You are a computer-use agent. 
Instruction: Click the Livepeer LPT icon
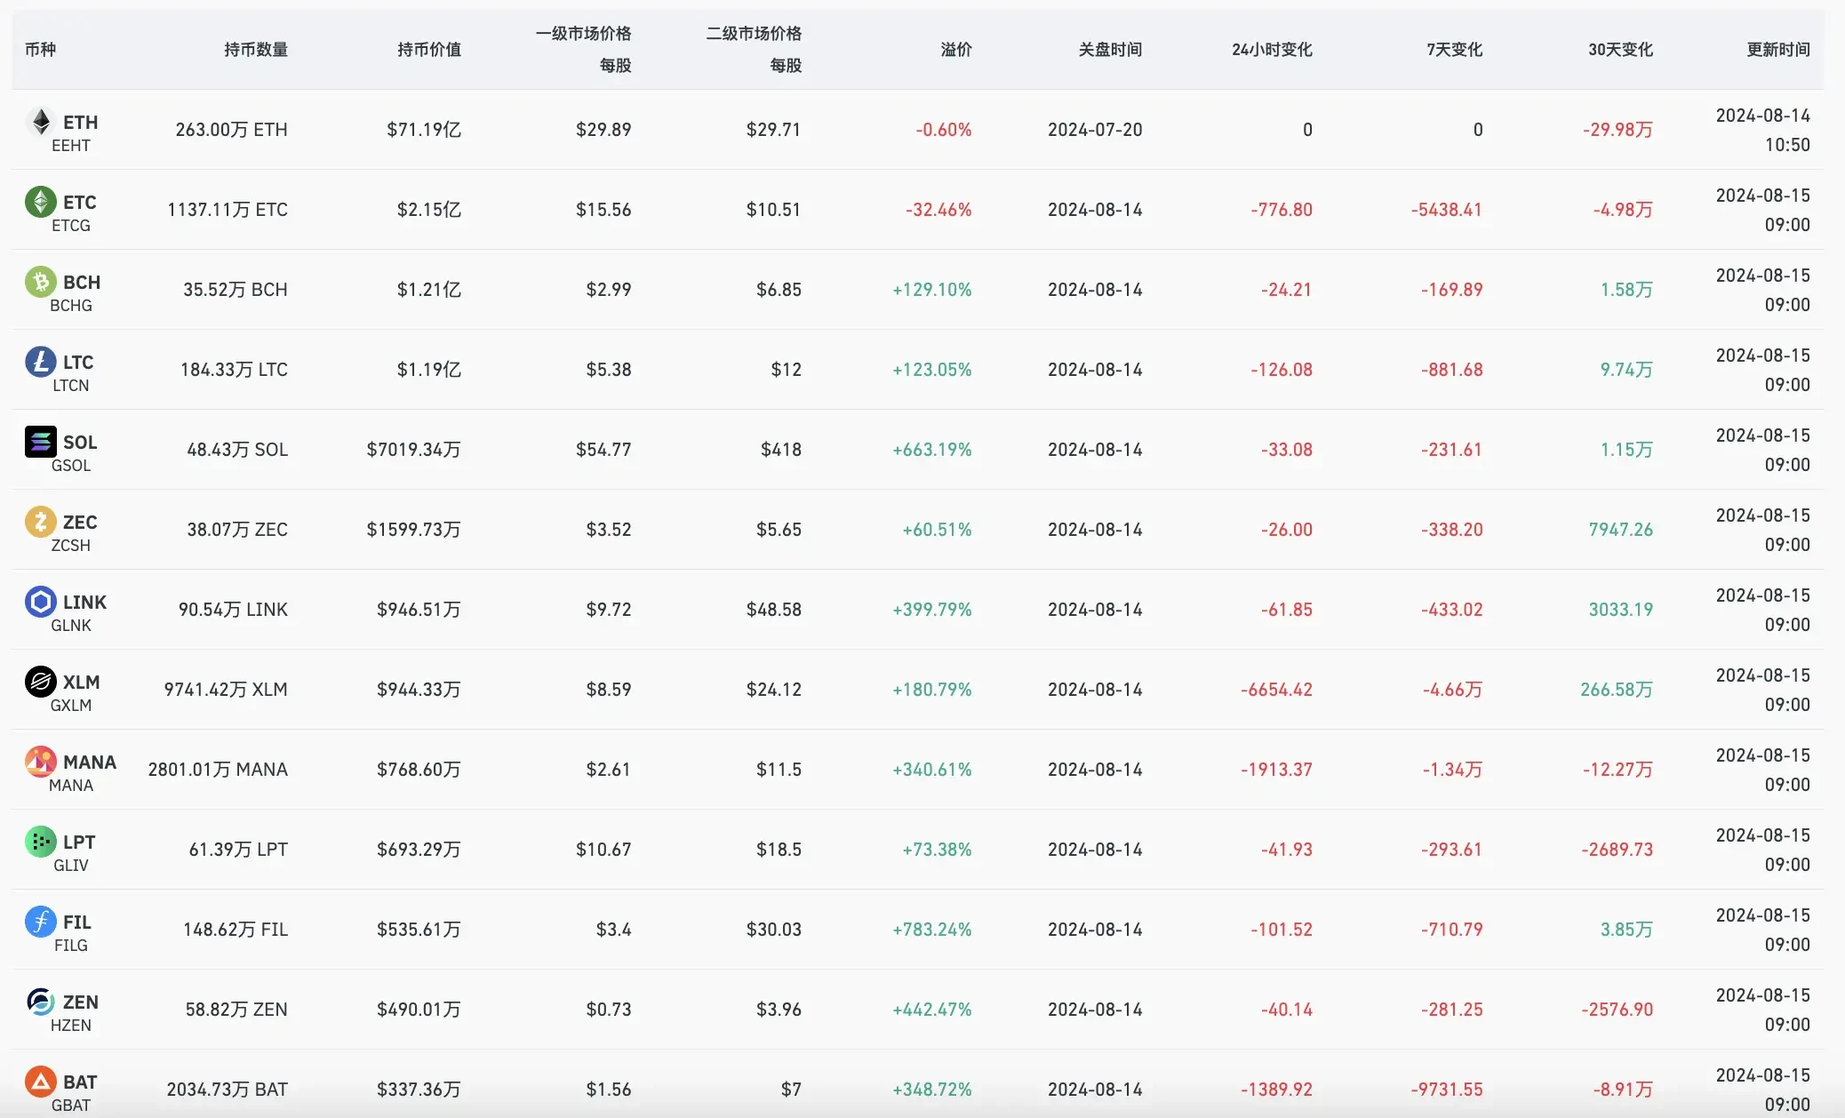coord(40,842)
